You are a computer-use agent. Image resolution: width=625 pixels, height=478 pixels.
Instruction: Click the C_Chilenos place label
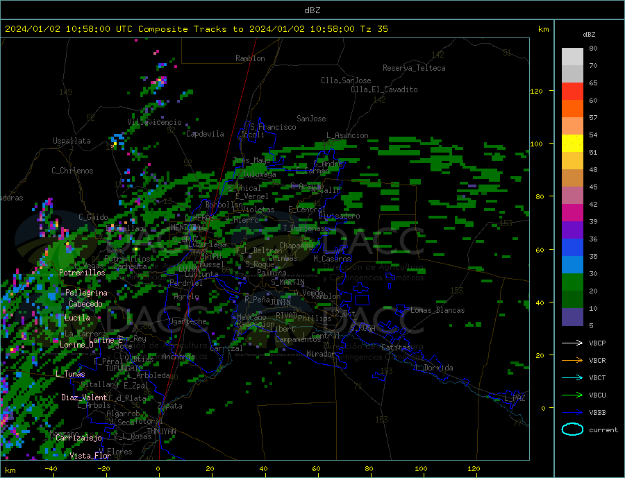72,171
